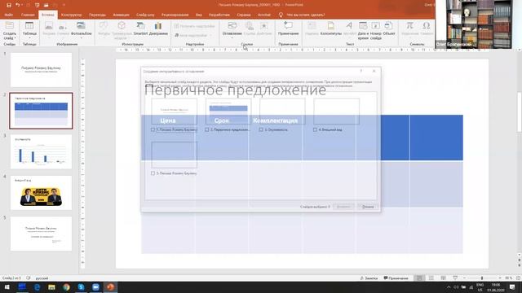Screen dimensions: 522x293
Task: Open File Explorer from the taskbar
Action: click(51, 287)
